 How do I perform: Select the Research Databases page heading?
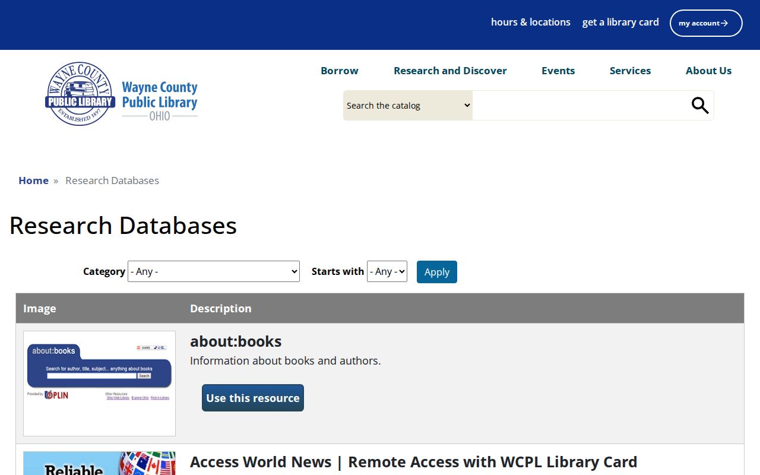pos(123,226)
